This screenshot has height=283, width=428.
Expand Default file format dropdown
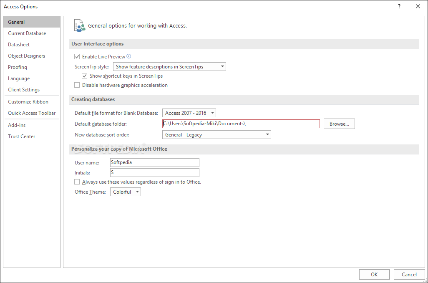[x=189, y=113]
